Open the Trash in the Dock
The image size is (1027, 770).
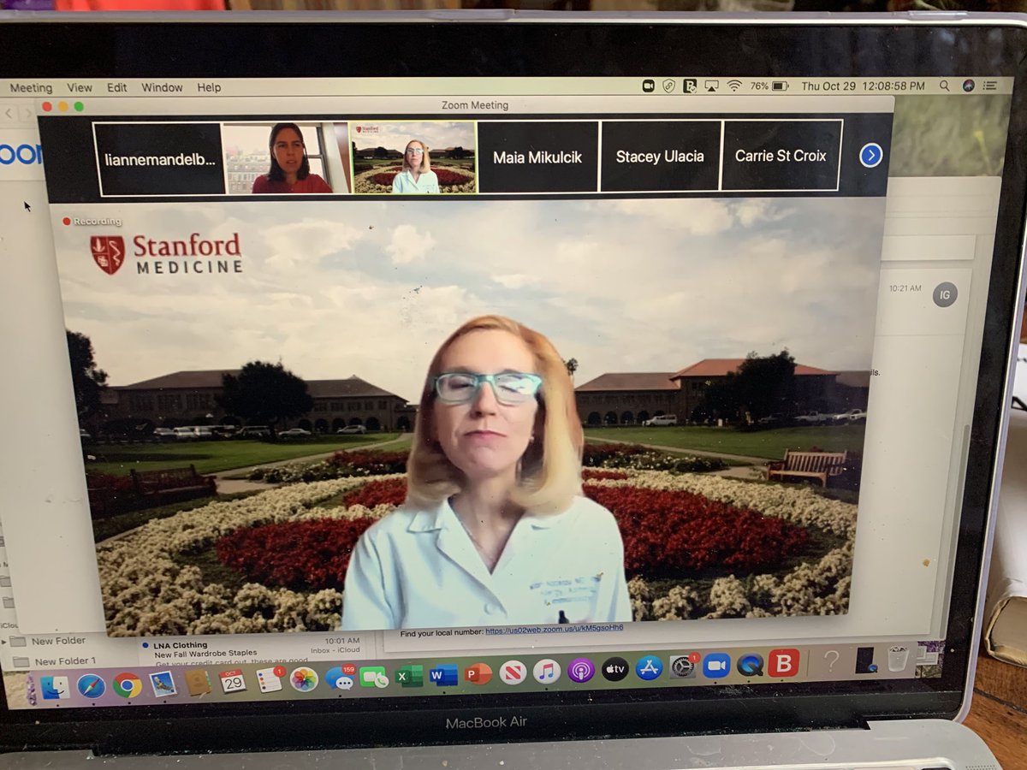tap(897, 659)
